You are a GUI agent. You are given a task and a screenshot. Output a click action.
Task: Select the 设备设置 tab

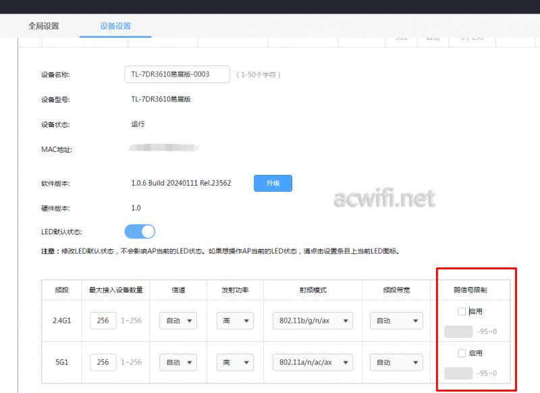(115, 26)
